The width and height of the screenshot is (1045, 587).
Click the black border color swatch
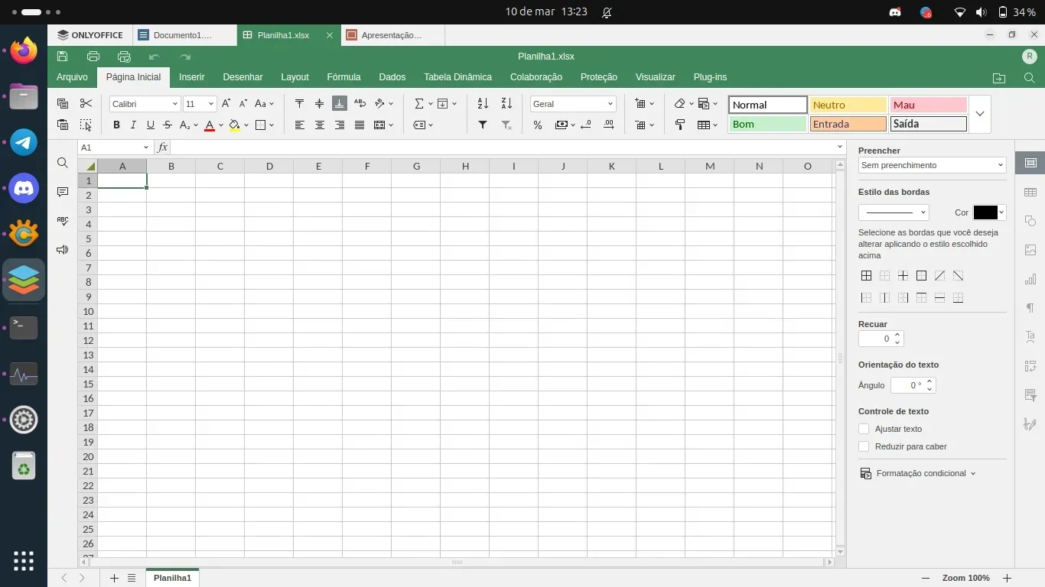pyautogui.click(x=985, y=212)
